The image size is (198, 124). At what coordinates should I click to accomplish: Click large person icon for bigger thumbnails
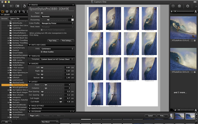tap(196, 11)
